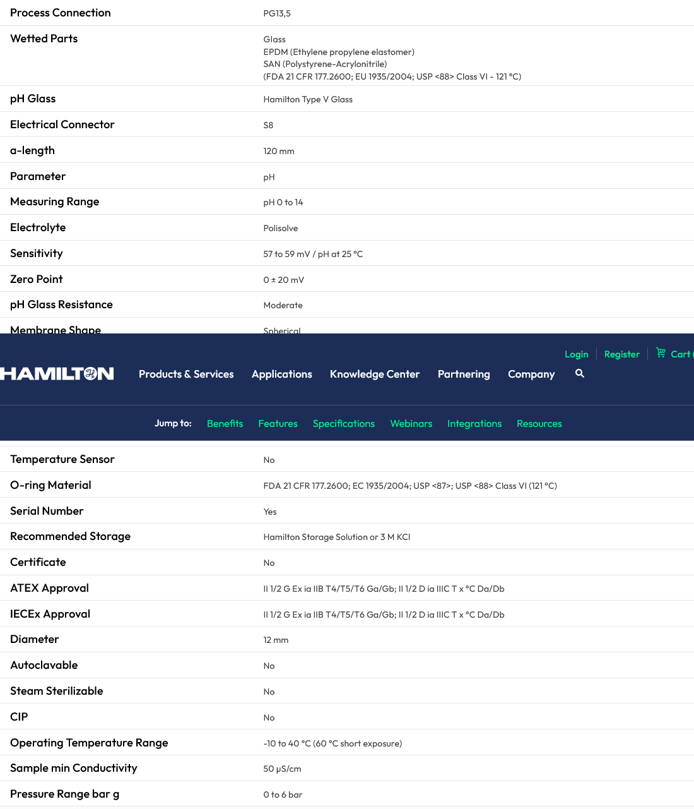Select '-10 to 40 °C (60 °C short exposure)'
Screen dimensions: 694x809
(x=332, y=743)
